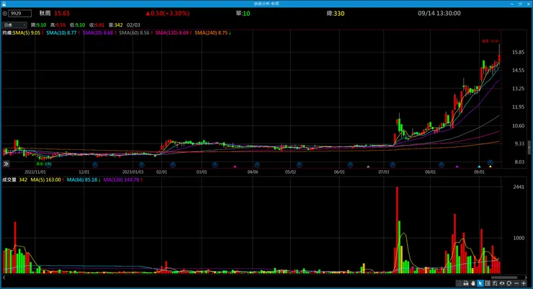Toggle the eye visibility icon in bottom toolbar
This screenshot has height=289, width=533.
[502, 283]
